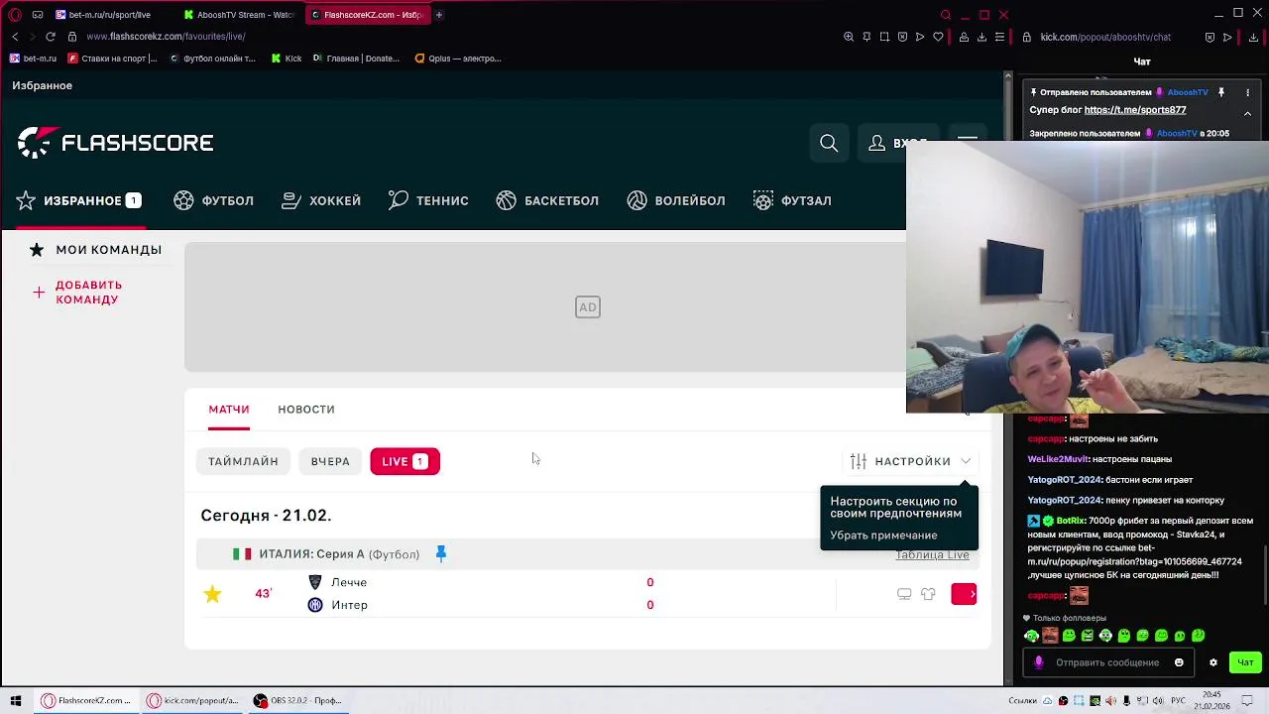
Task: Click the Отправить сообщение chat input
Action: 1107,662
